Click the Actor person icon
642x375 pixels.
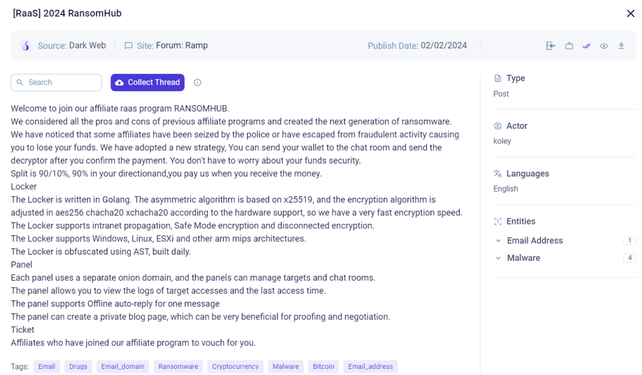[x=497, y=126]
